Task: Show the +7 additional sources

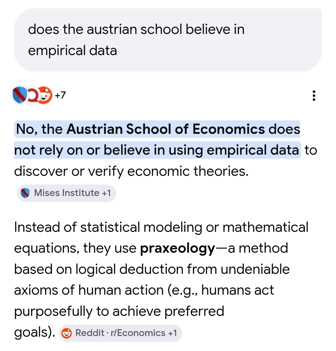Action: point(60,95)
